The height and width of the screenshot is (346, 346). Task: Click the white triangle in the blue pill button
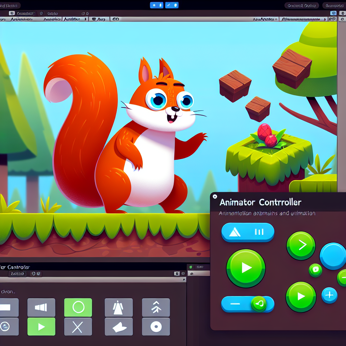point(234,232)
